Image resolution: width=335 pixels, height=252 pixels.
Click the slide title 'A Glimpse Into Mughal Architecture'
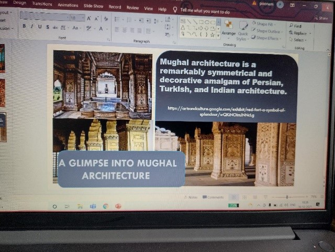pyautogui.click(x=117, y=169)
